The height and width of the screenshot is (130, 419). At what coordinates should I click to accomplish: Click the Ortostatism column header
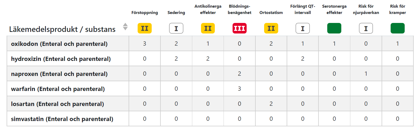[271, 13]
